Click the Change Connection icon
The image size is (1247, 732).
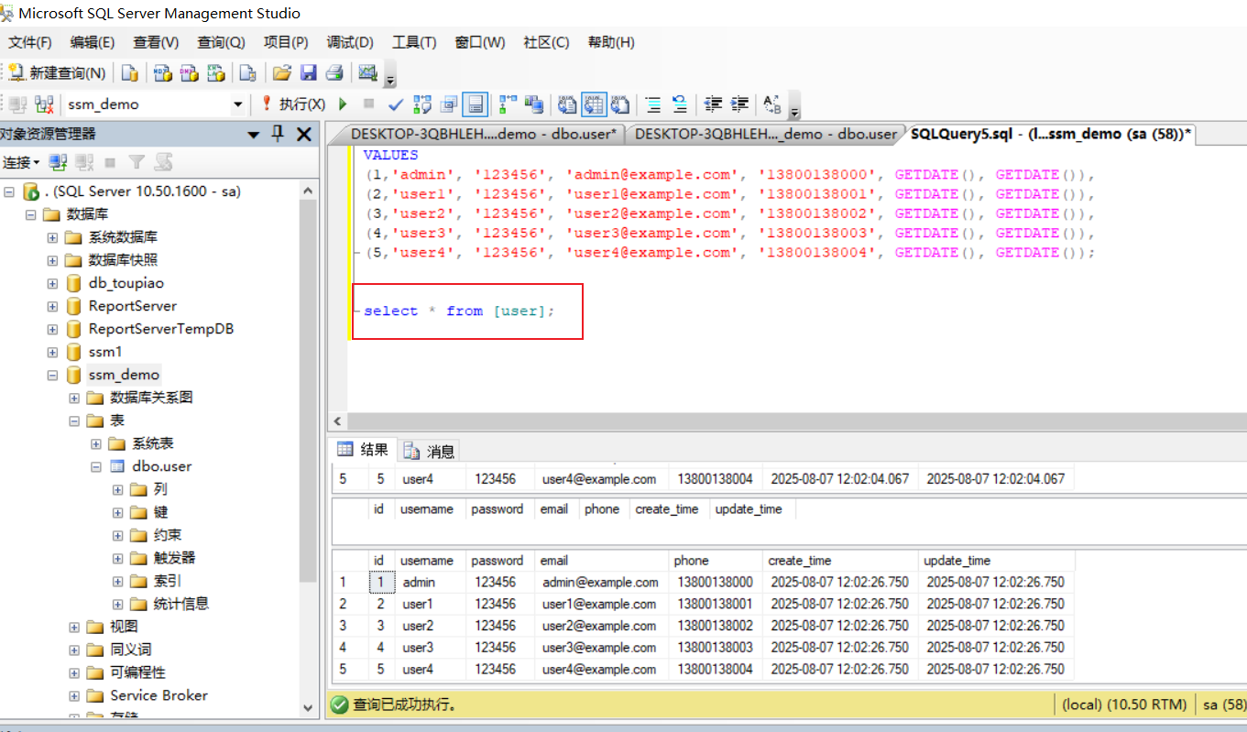click(44, 104)
